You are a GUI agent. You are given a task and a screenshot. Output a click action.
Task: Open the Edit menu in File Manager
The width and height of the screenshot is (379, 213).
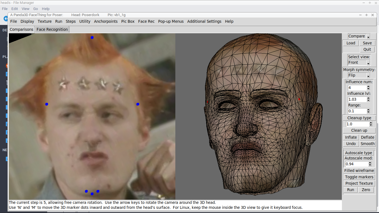click(x=15, y=9)
